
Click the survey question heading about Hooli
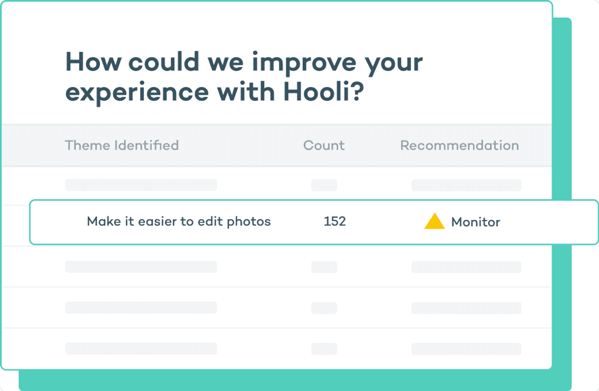244,77
